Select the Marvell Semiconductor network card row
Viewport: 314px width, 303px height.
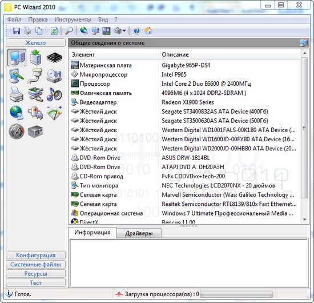[184, 195]
